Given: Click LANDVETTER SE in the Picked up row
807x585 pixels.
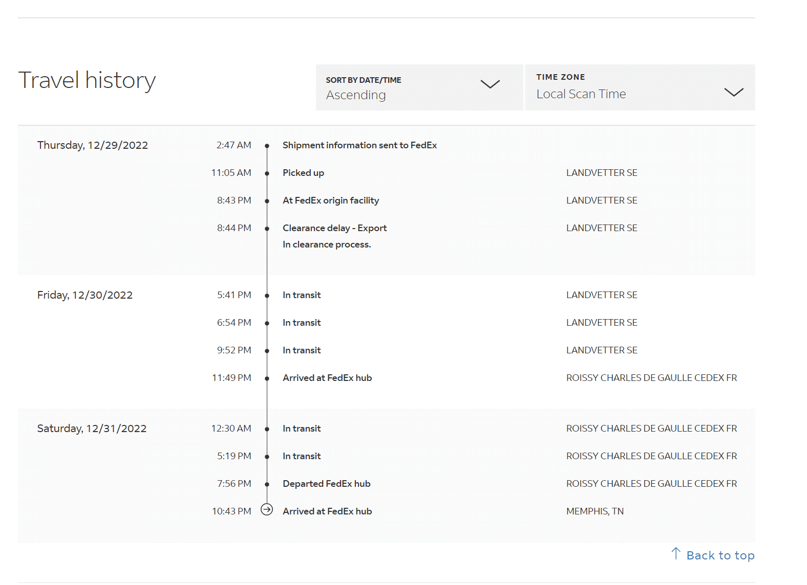Looking at the screenshot, I should [602, 173].
